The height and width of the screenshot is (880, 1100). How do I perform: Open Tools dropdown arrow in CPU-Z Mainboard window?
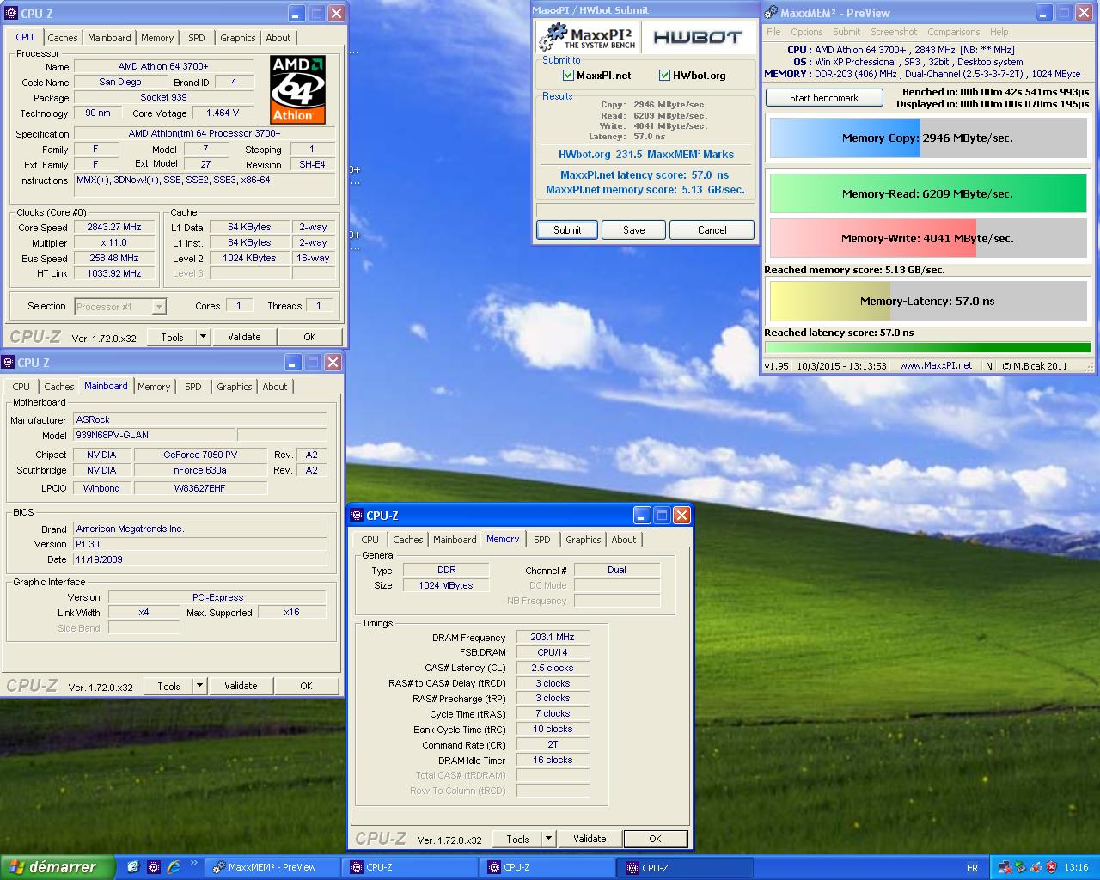pos(199,686)
